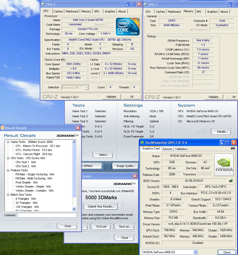Viewport: 238px width, 255px height.
Task: Switch to Mainboard tab in left CPU-Z
Action: 72,11
